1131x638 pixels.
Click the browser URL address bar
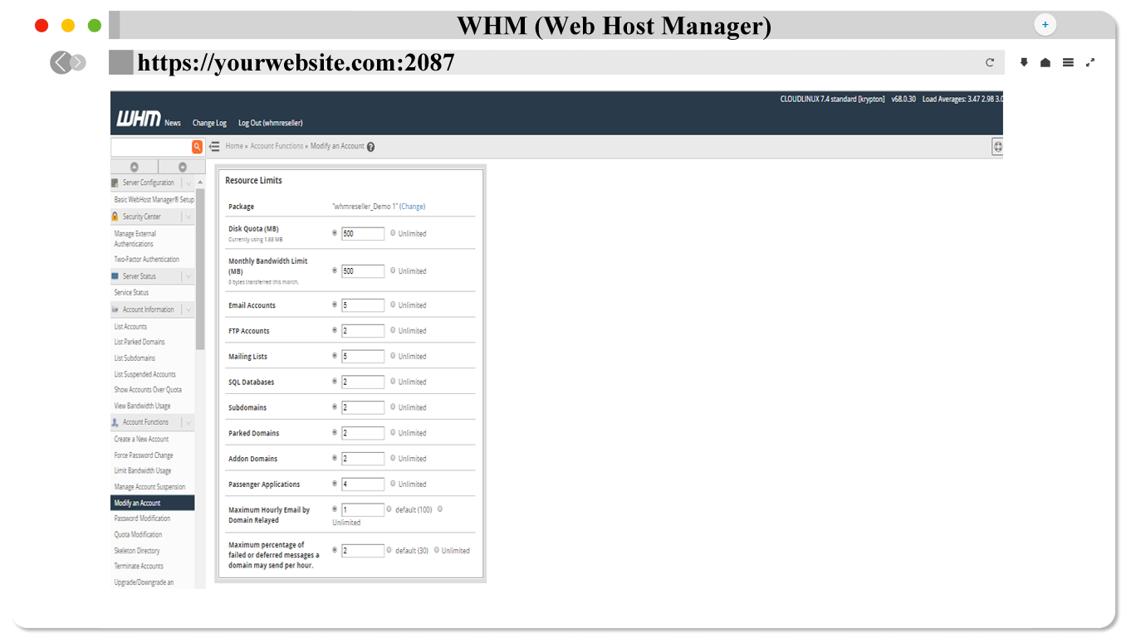pos(556,62)
